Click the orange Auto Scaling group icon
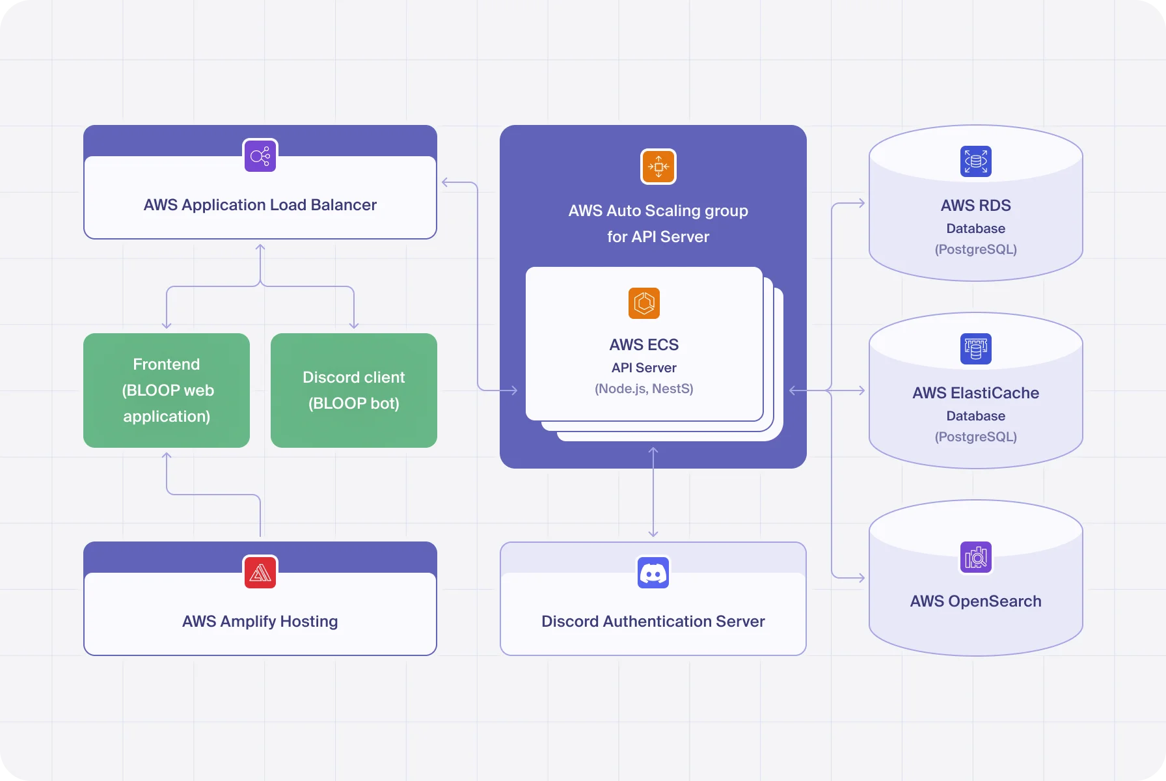Viewport: 1166px width, 781px height. click(x=658, y=167)
